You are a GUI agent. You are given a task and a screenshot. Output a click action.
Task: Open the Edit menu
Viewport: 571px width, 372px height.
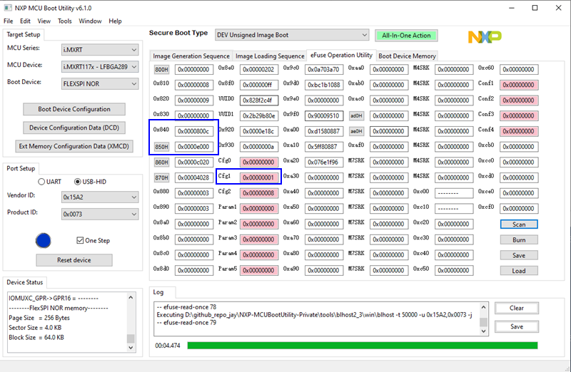[x=25, y=21]
